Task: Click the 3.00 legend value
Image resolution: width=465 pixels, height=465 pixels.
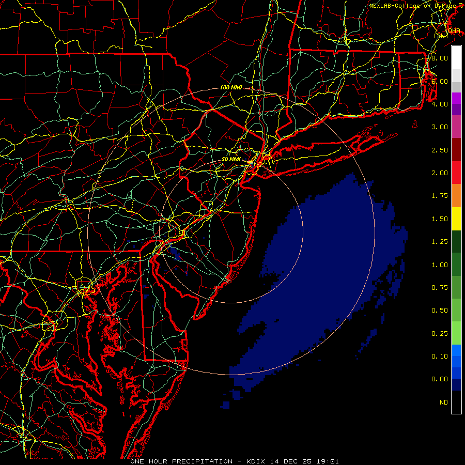Action: click(x=439, y=127)
